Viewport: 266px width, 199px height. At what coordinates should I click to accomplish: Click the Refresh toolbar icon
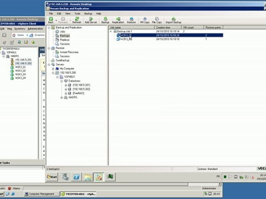pos(77,20)
